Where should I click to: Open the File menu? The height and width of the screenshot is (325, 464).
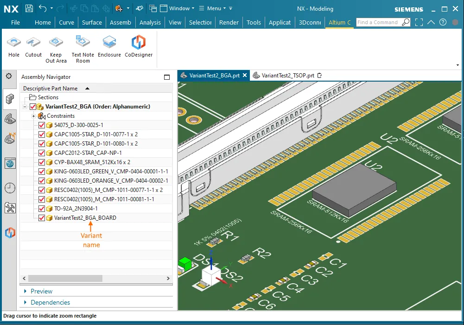point(15,23)
